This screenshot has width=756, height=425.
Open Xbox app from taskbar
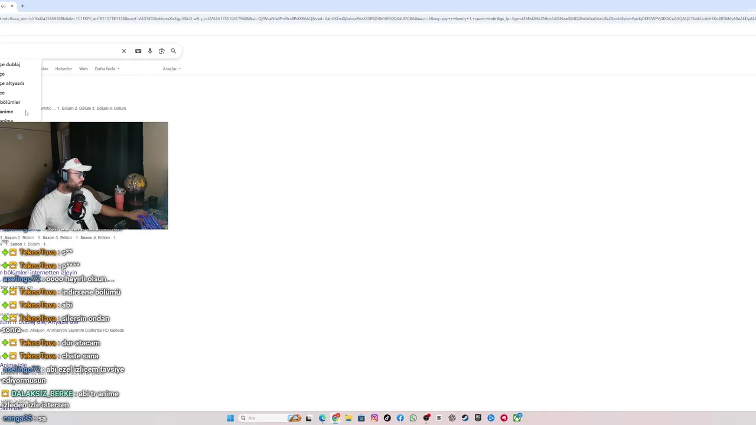point(517,418)
